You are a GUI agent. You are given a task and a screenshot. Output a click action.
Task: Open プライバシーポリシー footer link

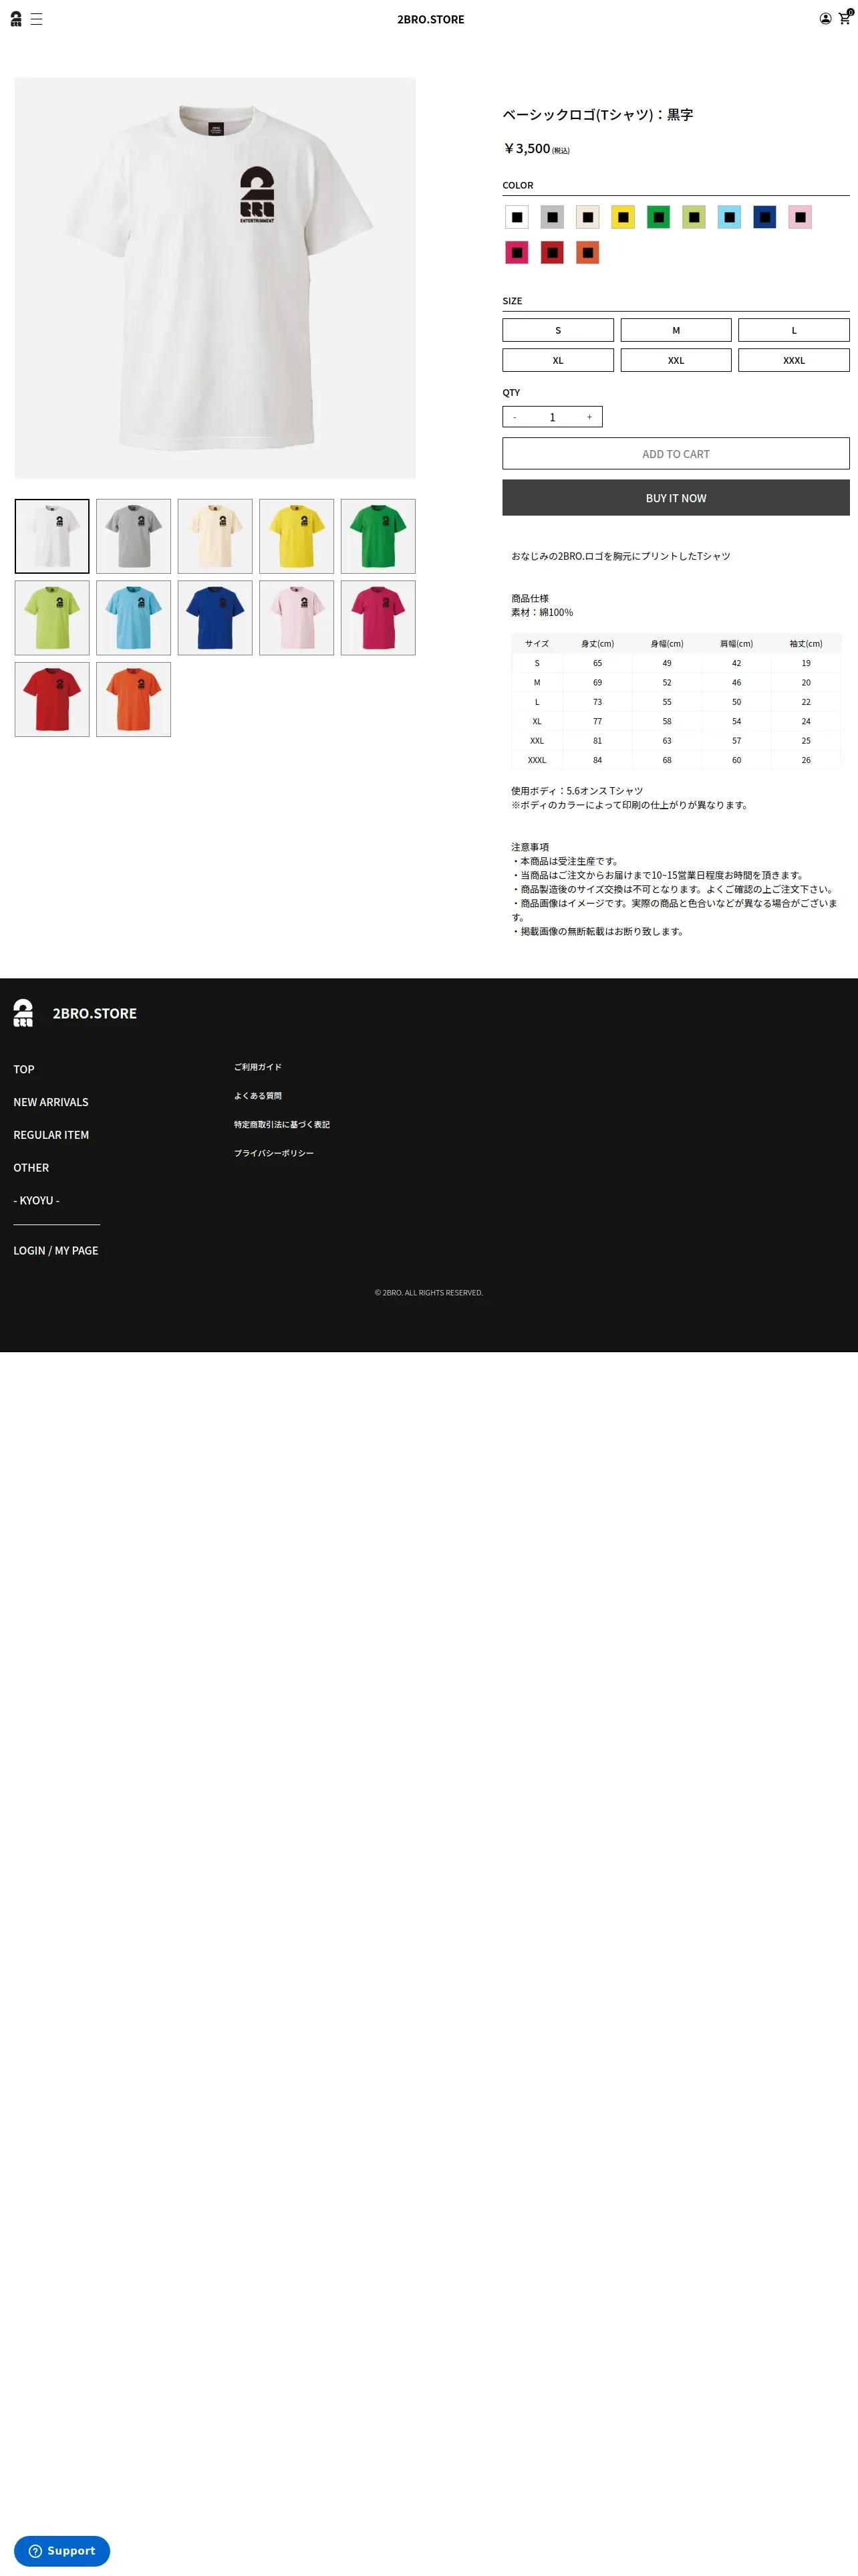tap(274, 1153)
